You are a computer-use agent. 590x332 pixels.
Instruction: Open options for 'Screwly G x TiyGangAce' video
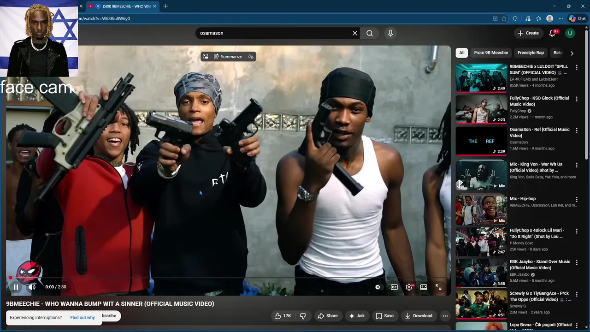[x=577, y=294]
